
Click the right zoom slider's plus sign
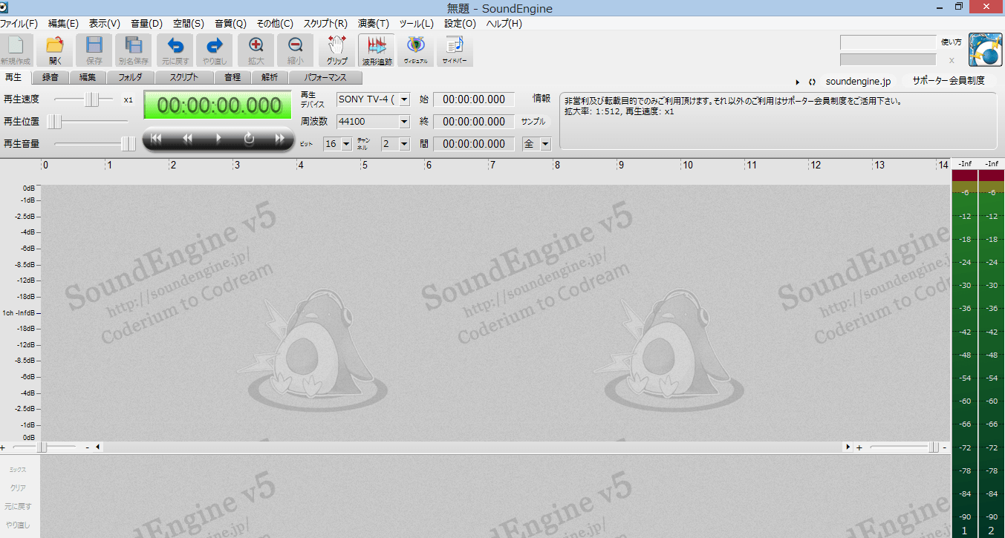(x=859, y=447)
